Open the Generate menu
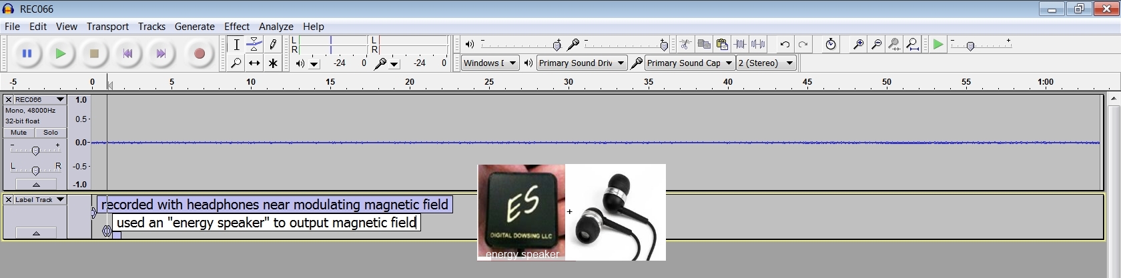The height and width of the screenshot is (278, 1121). (x=194, y=27)
